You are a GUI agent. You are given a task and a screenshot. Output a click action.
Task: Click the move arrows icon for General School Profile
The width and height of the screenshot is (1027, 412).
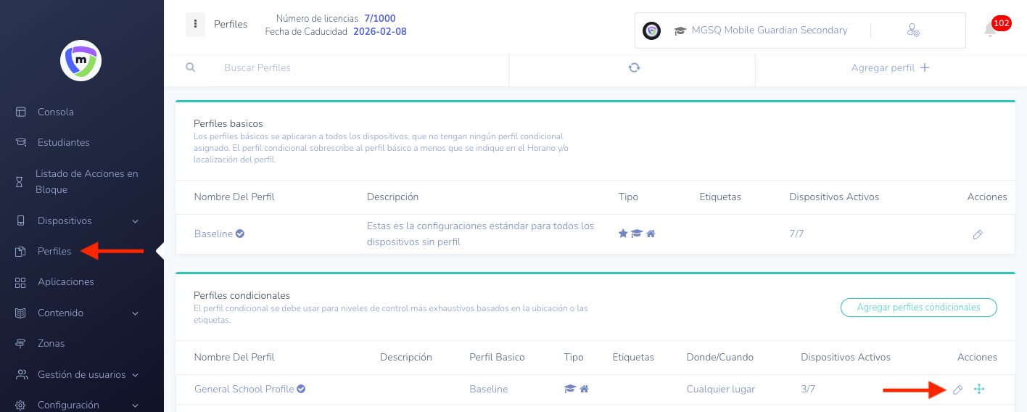pyautogui.click(x=978, y=390)
